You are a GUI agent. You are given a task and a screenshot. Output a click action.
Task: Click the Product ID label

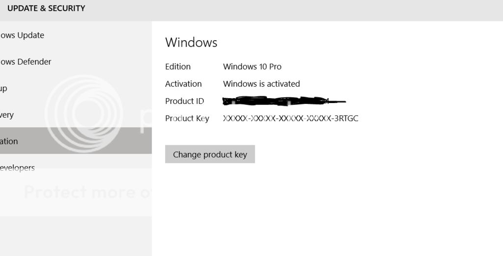click(184, 101)
